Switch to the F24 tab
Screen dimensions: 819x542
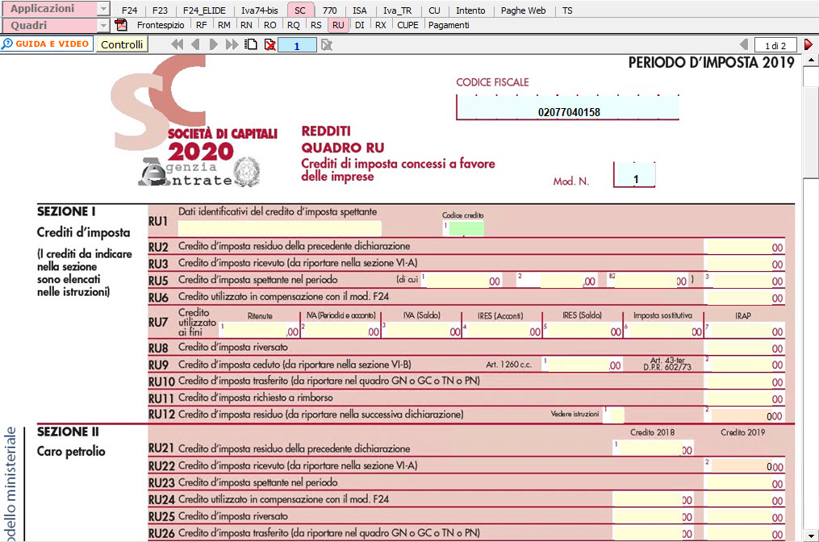[129, 10]
